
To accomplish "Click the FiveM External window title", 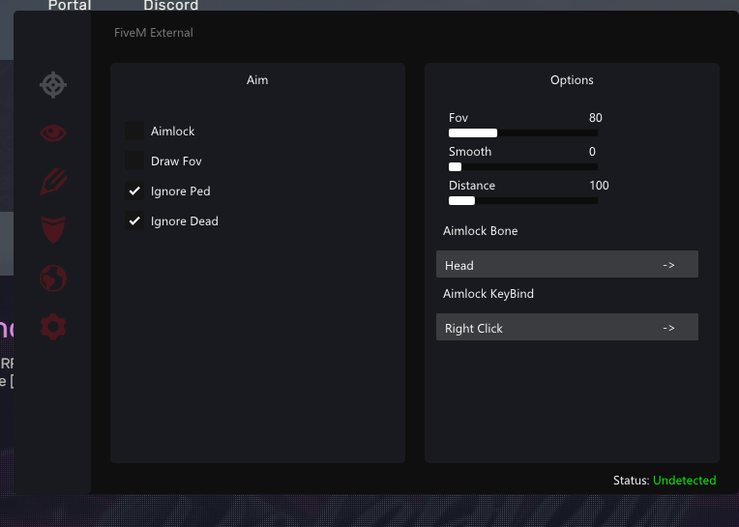I will [x=154, y=33].
